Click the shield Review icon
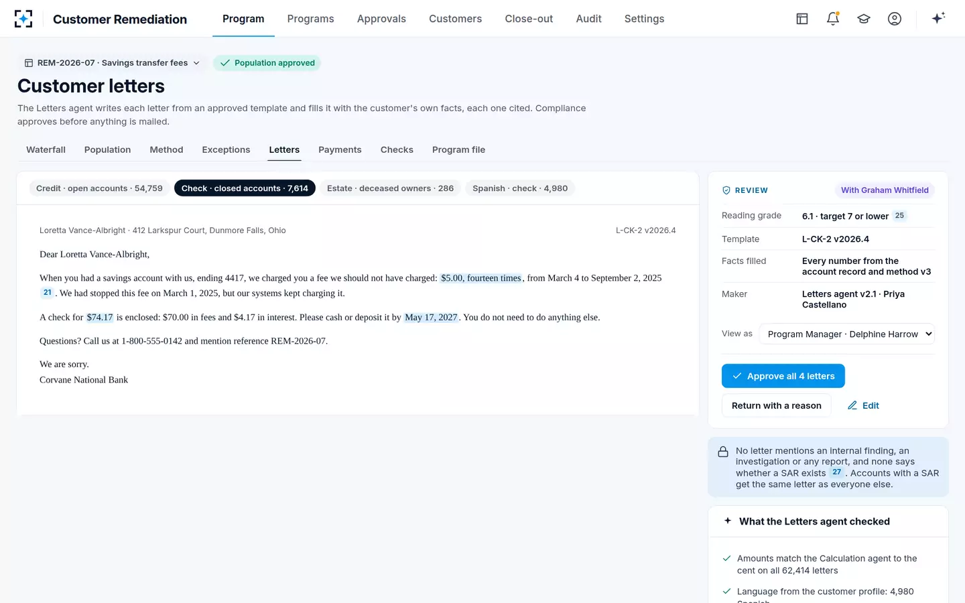The width and height of the screenshot is (965, 603). 726,190
